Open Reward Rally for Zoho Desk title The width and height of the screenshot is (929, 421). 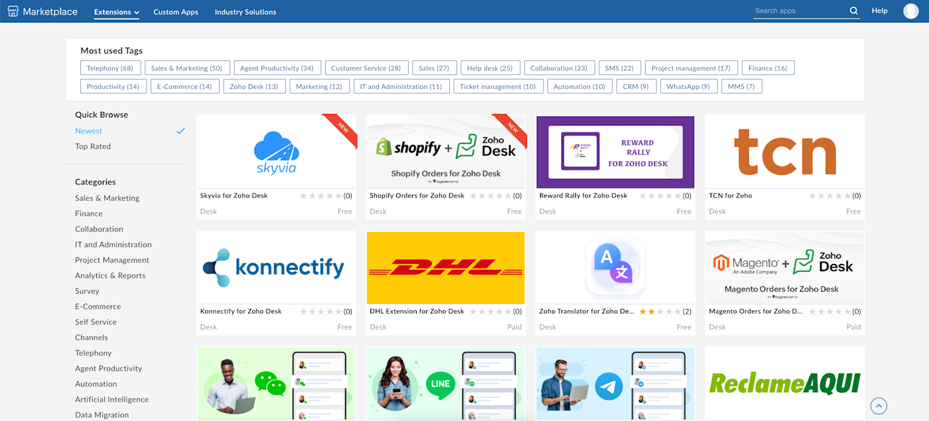tap(583, 196)
